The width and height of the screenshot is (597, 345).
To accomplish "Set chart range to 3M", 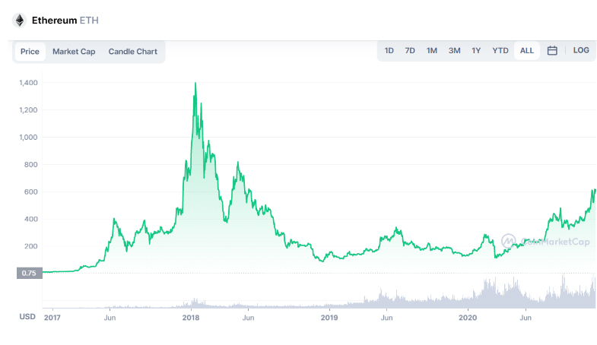I will pos(454,51).
